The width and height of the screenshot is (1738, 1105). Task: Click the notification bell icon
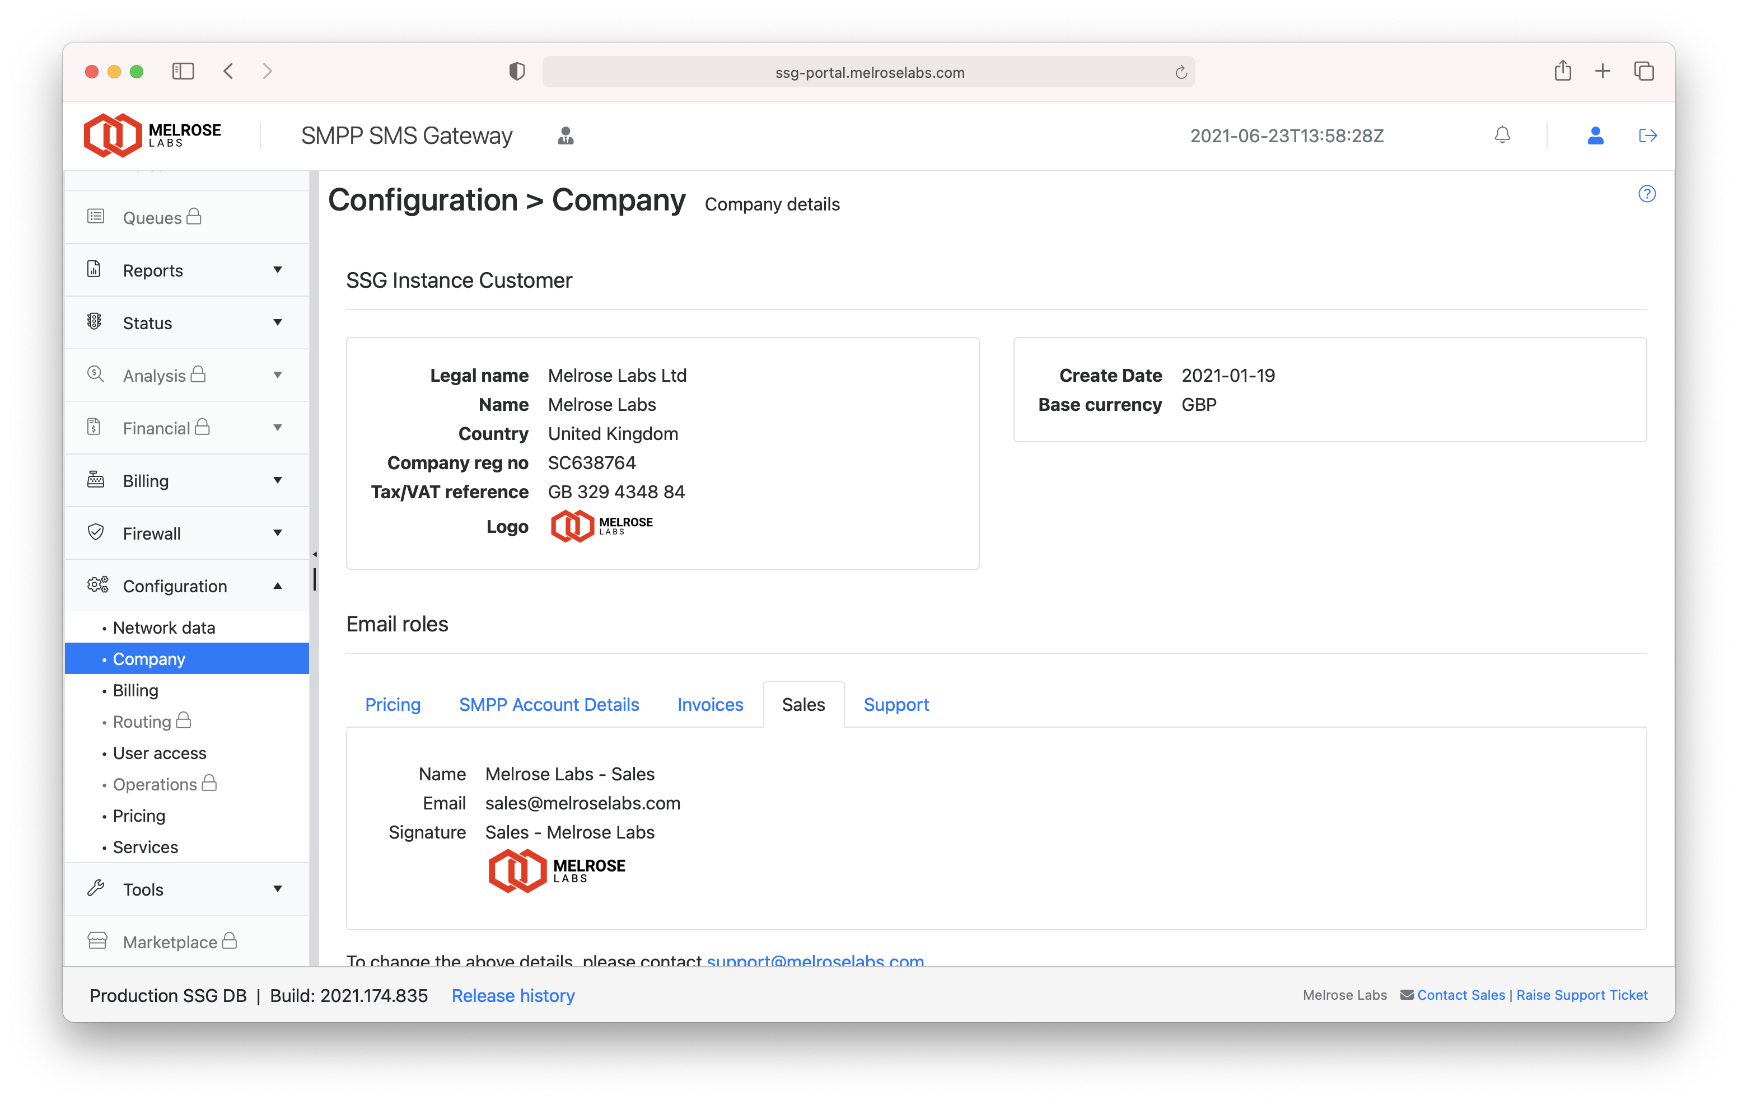[1502, 135]
